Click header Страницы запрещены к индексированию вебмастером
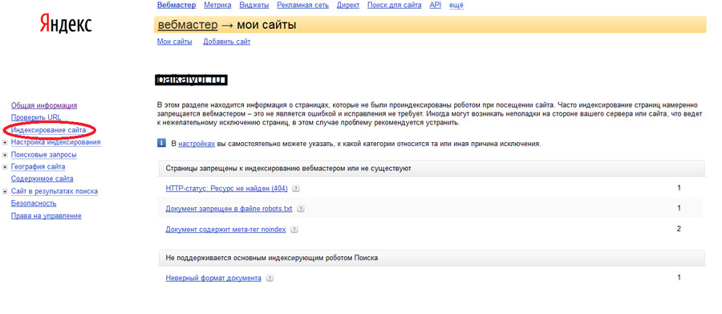This screenshot has height=314, width=722. tap(432, 169)
